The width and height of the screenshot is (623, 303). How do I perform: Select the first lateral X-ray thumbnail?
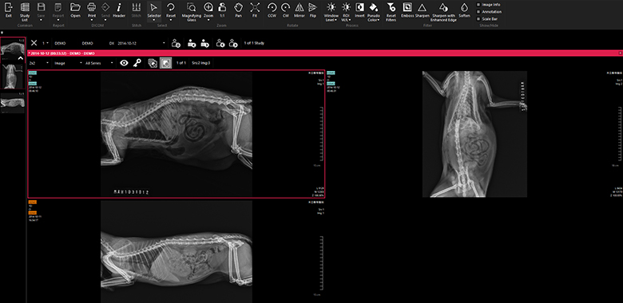tap(13, 49)
